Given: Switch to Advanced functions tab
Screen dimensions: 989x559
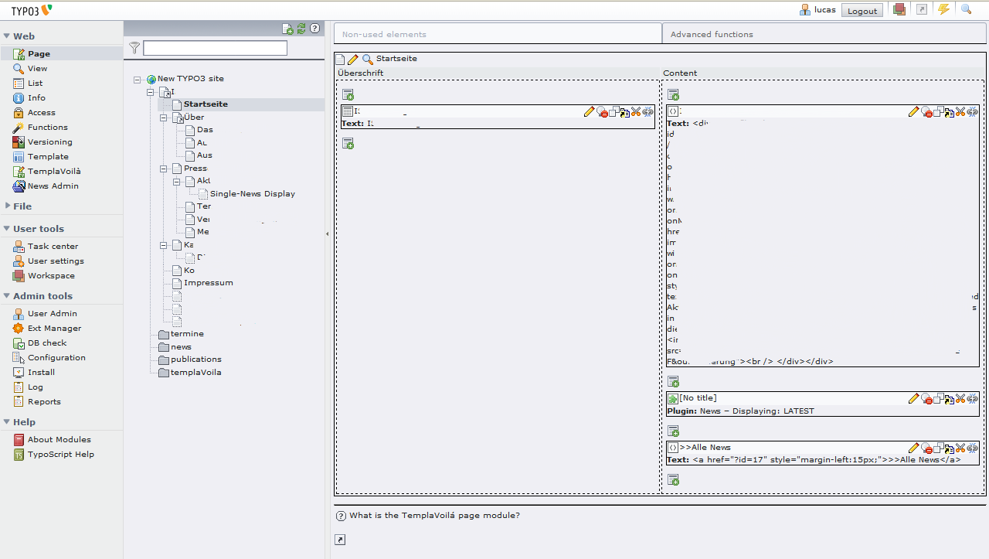Looking at the screenshot, I should pyautogui.click(x=824, y=34).
